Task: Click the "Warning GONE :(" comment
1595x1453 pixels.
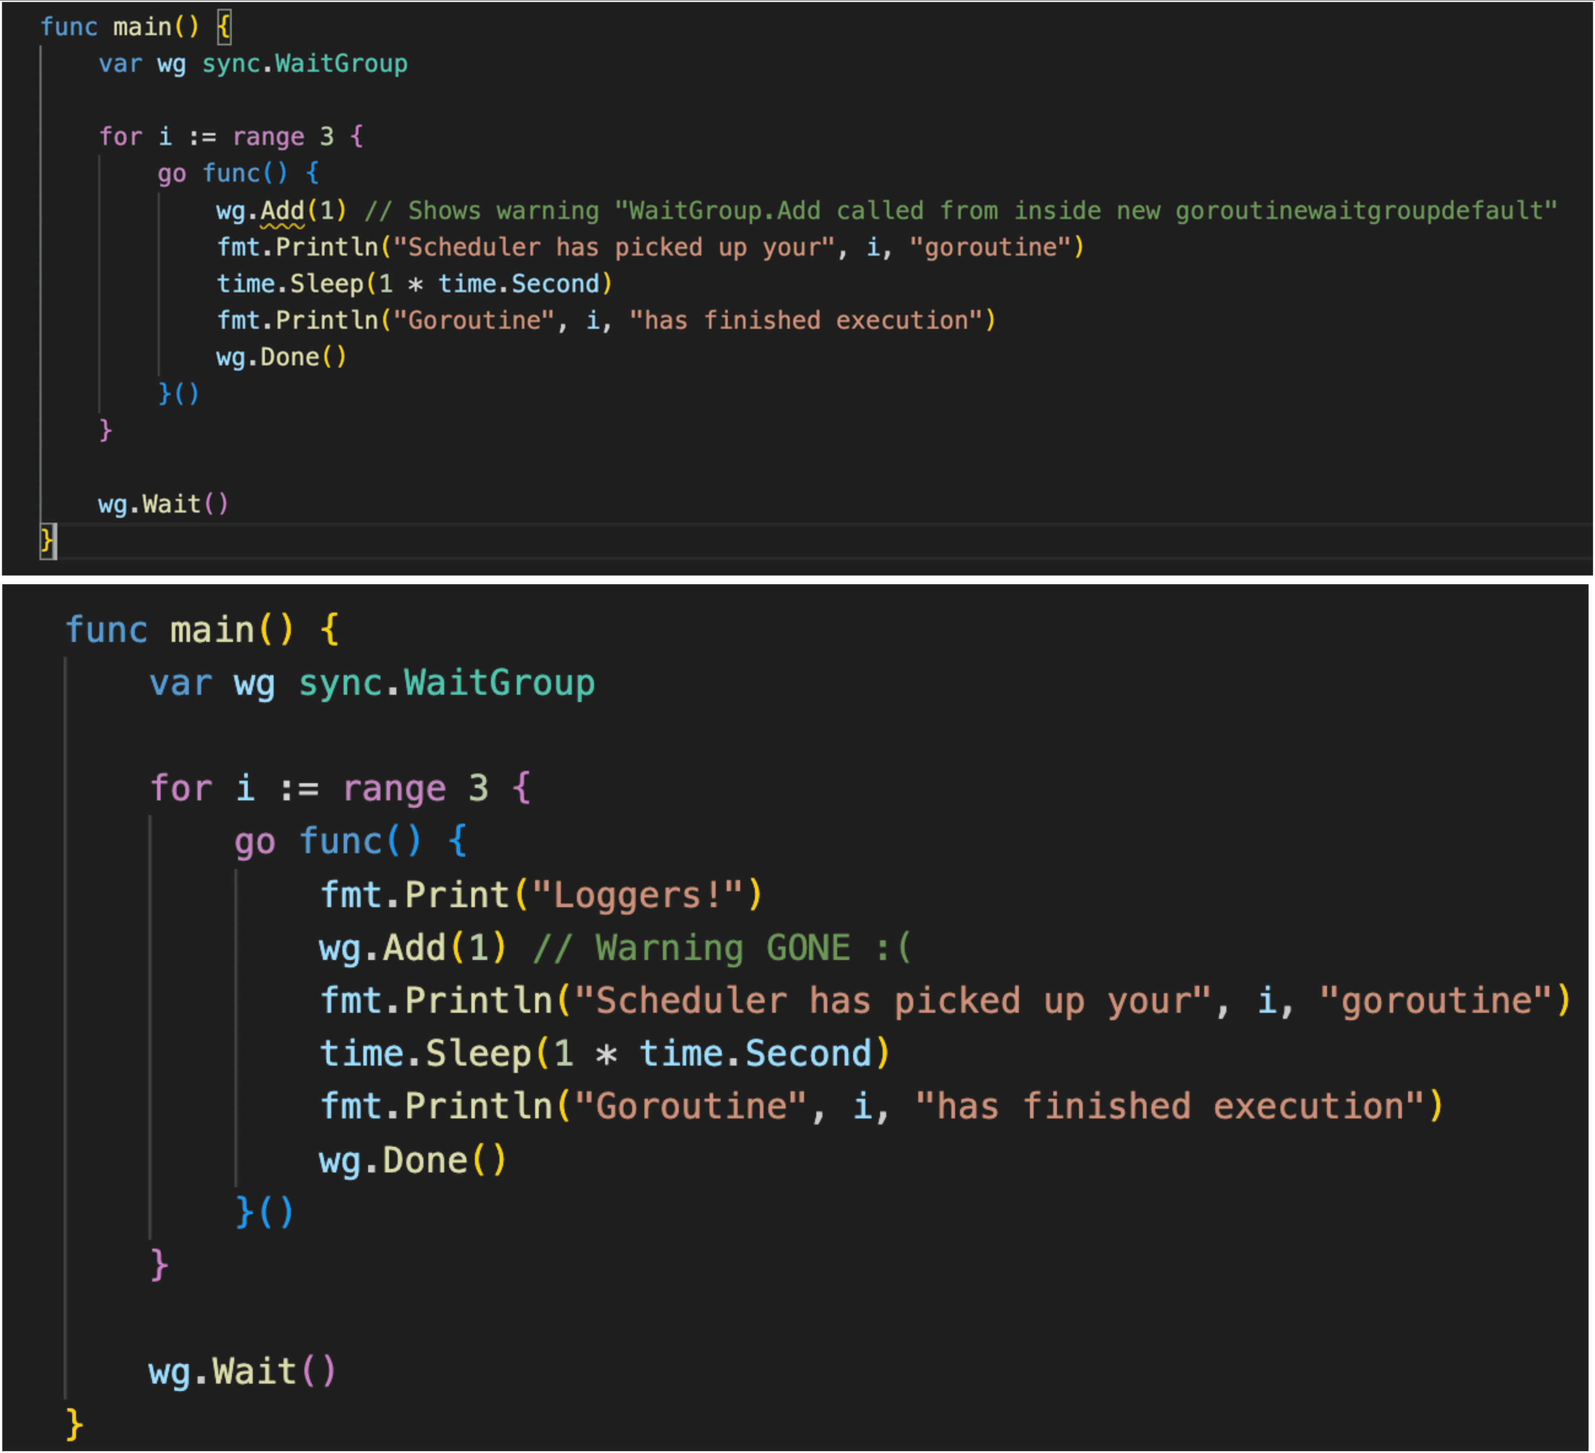Action: 721,948
